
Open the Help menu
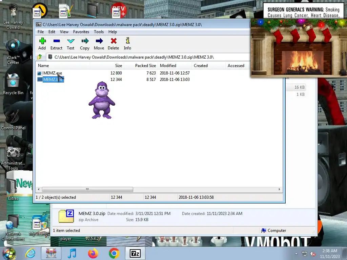pos(113,32)
